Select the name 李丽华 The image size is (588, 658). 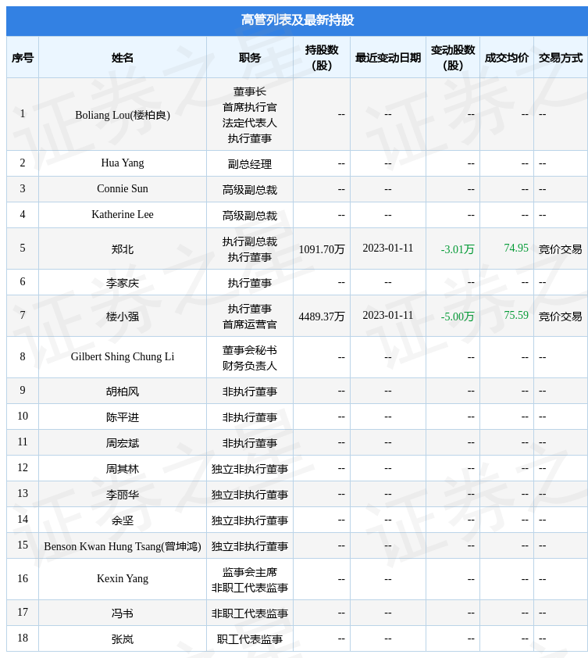pos(123,495)
